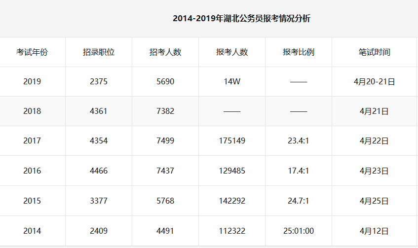Screen dimensions: 418x248
Task: Click exam date 4月25日
Action: [x=374, y=201]
